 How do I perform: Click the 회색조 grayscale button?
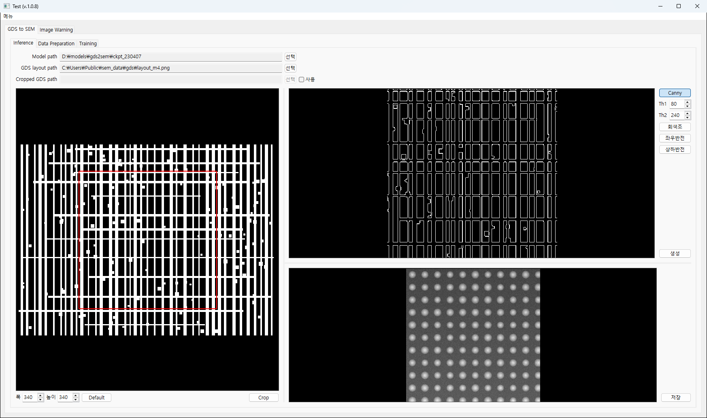pos(675,127)
